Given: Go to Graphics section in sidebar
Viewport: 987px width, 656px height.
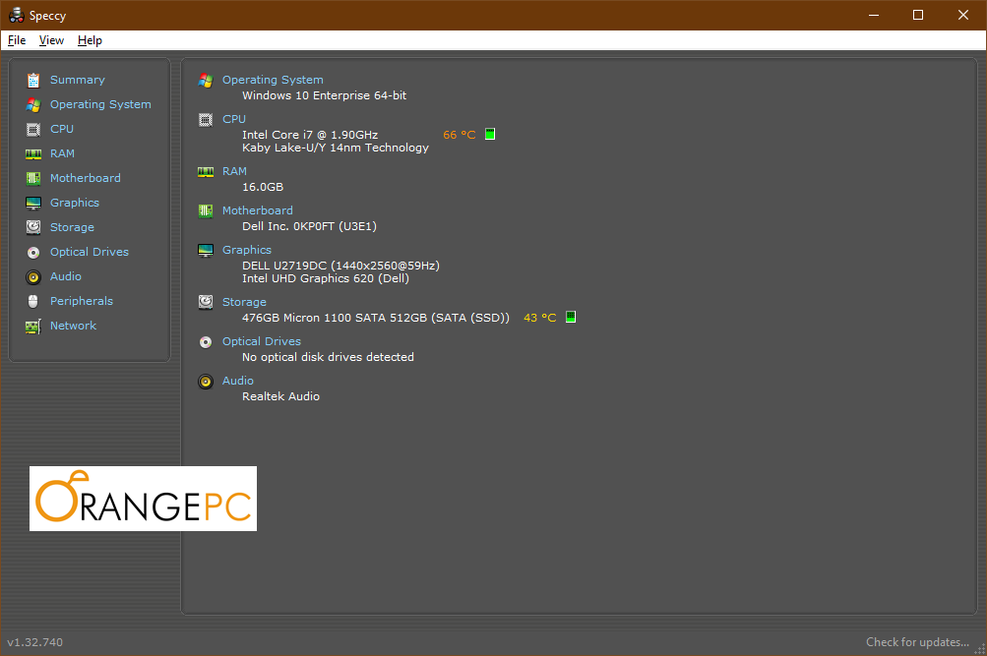Looking at the screenshot, I should click(74, 203).
